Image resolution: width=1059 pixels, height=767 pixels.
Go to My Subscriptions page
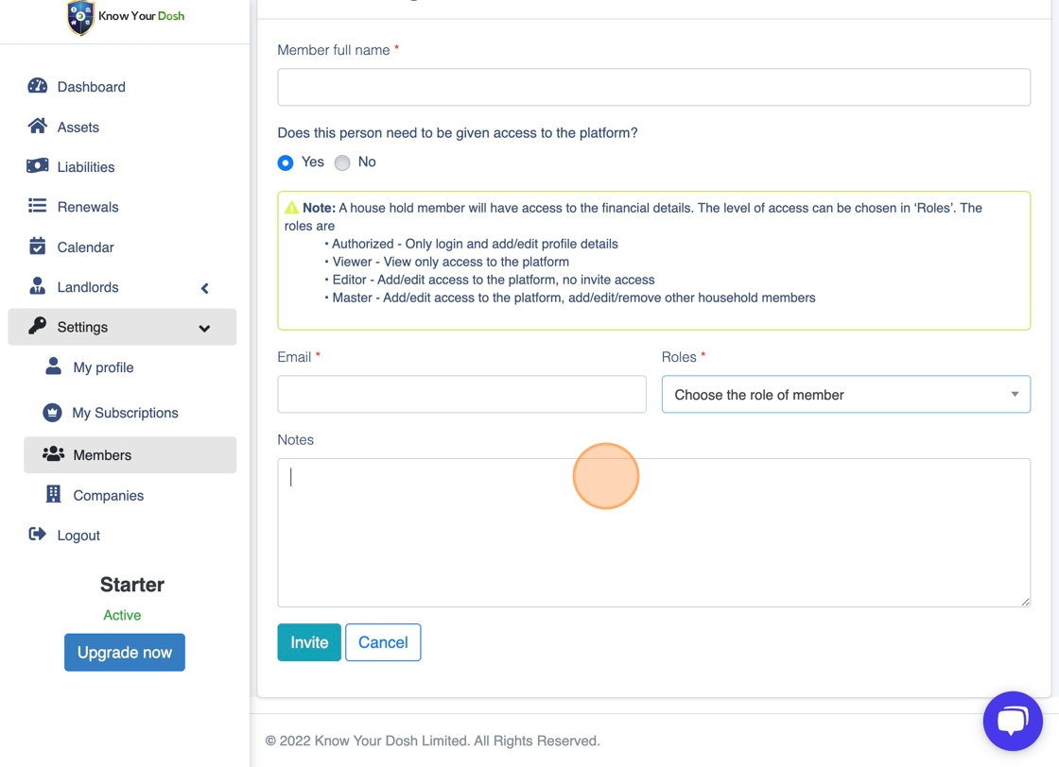pyautogui.click(x=125, y=413)
